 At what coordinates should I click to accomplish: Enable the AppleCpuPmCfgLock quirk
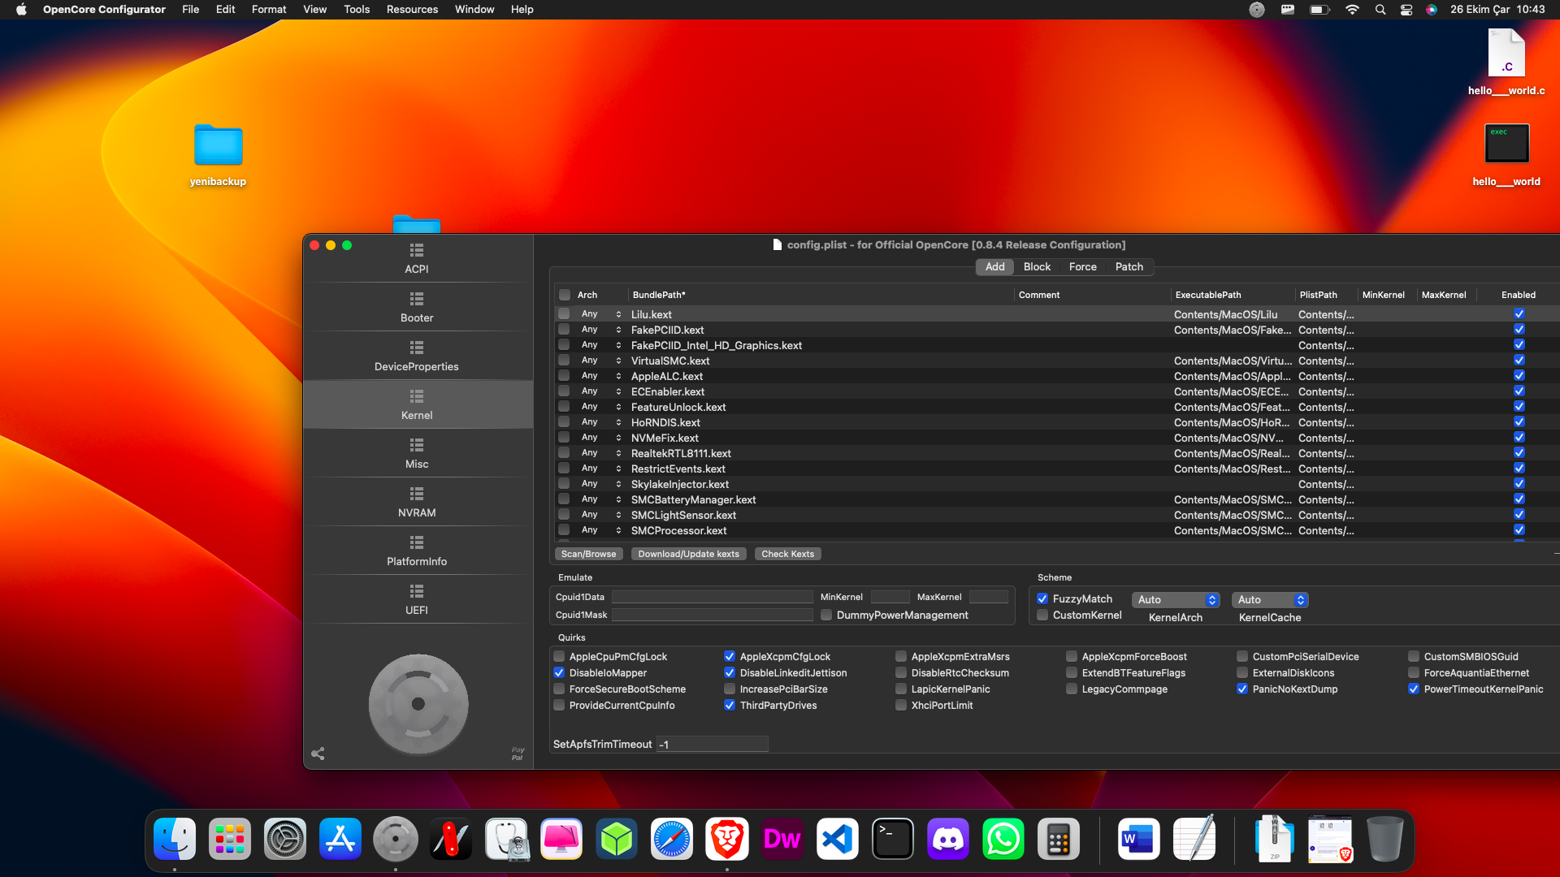(x=559, y=656)
